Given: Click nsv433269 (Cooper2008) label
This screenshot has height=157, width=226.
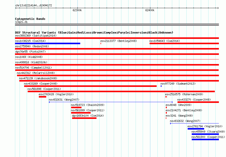Looking at the screenshot, I should click(41, 84).
